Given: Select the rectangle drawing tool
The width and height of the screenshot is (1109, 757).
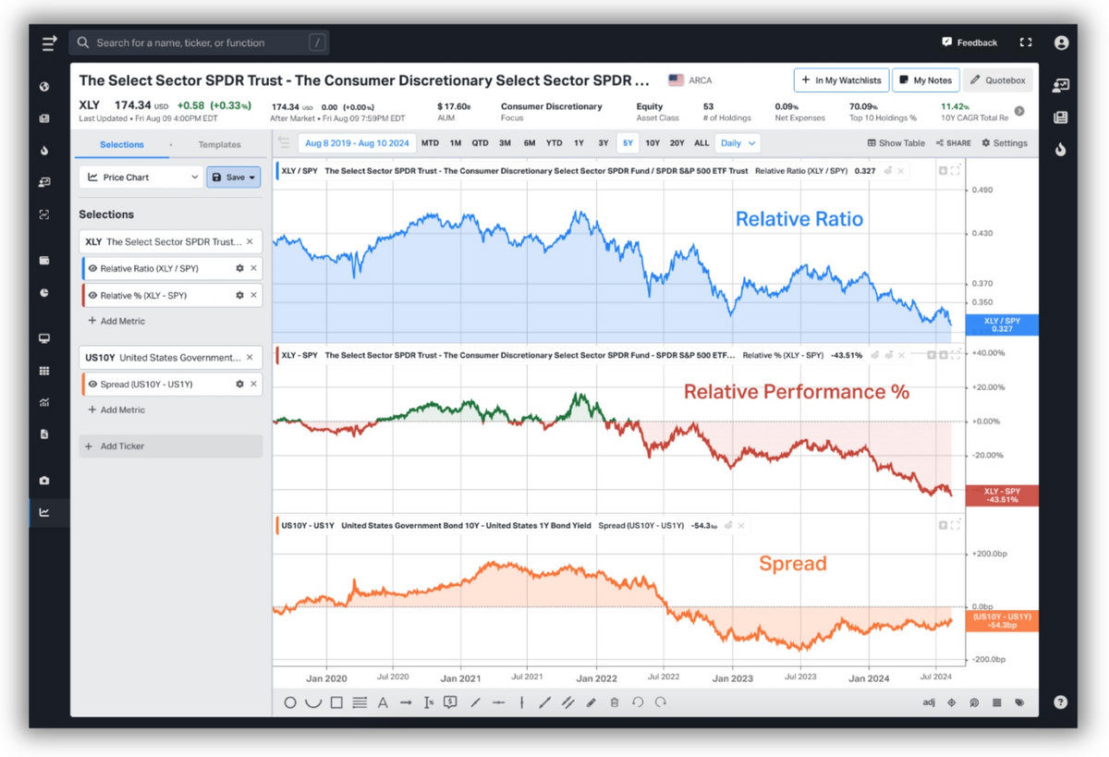Looking at the screenshot, I should coord(337,702).
